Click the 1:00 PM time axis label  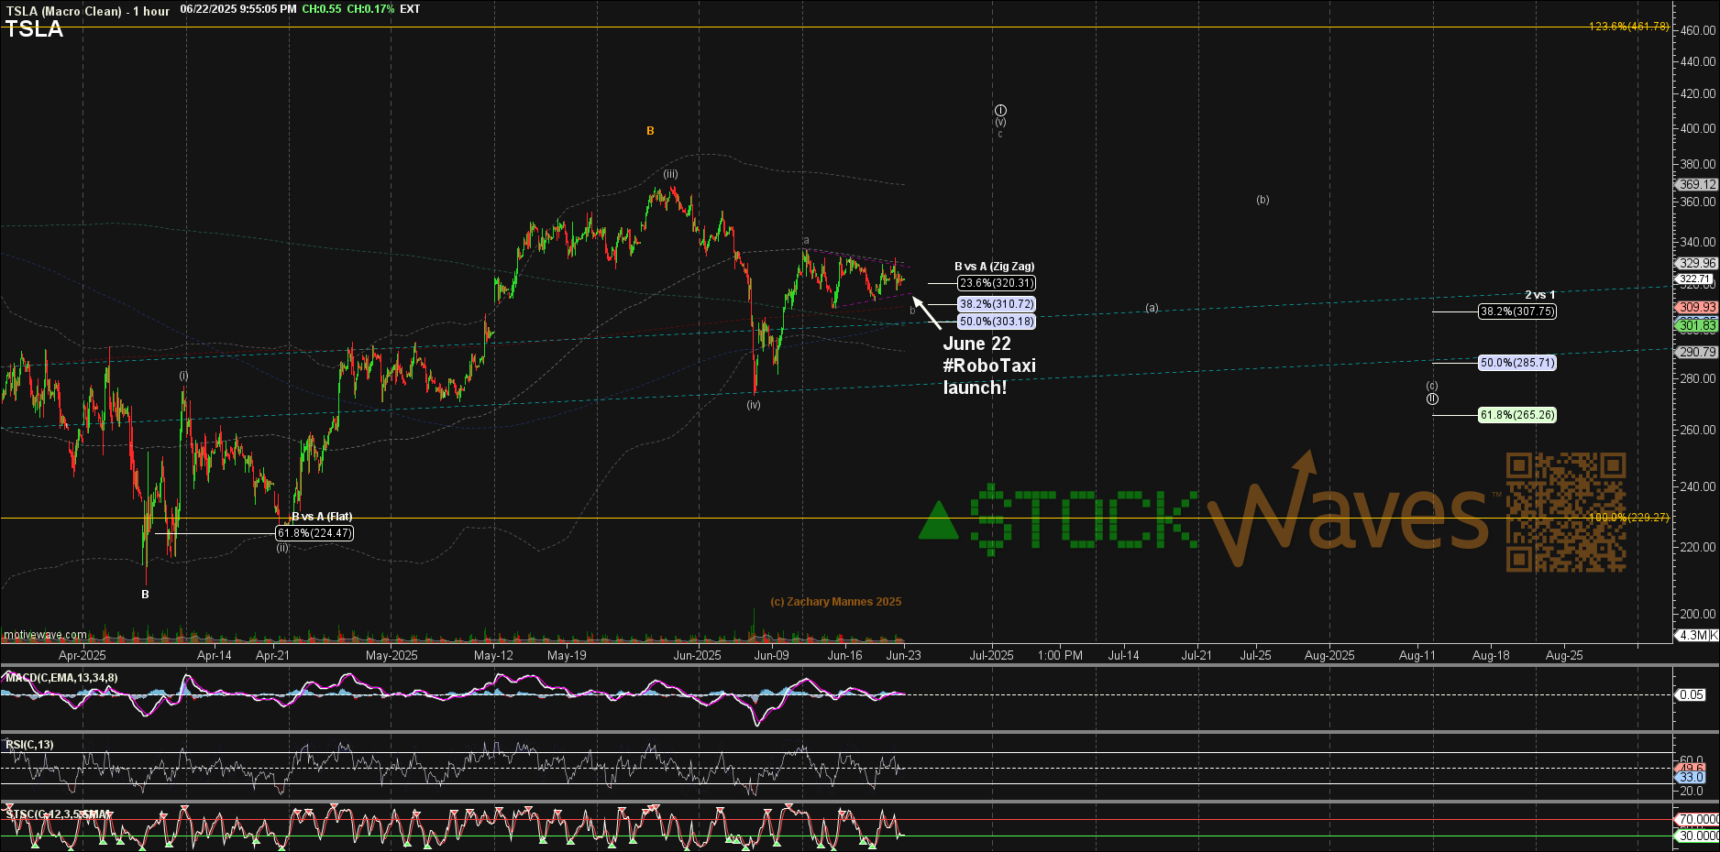[1060, 655]
